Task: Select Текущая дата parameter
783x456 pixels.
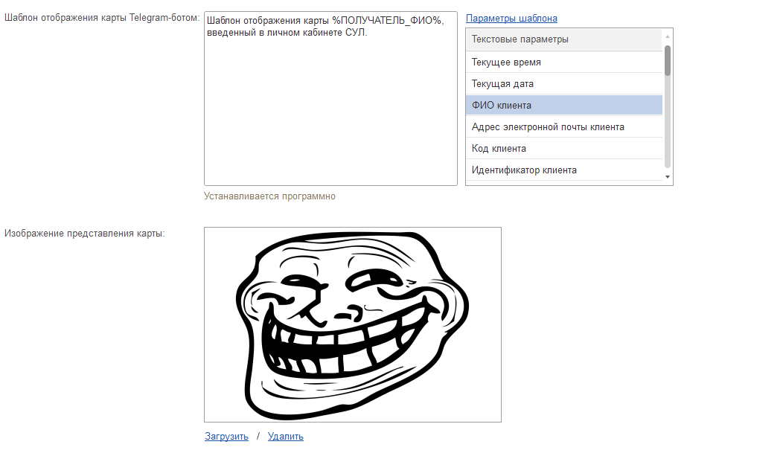Action: 564,84
